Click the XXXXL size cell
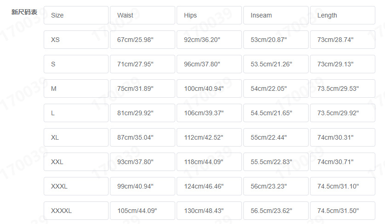385x224 pixels. [76, 211]
